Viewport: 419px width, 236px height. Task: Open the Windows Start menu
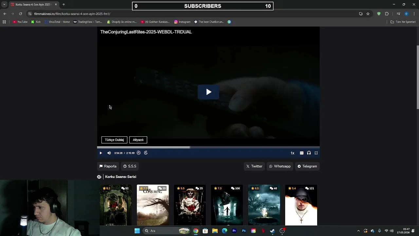coord(137,231)
